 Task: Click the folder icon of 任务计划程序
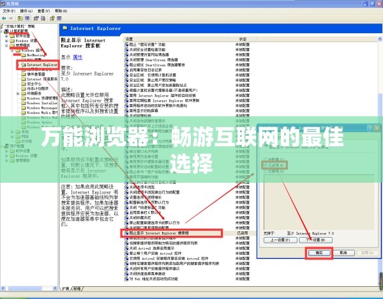[x=24, y=89]
